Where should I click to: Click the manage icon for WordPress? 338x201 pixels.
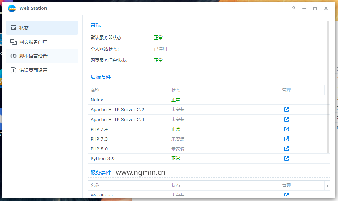click(x=286, y=195)
